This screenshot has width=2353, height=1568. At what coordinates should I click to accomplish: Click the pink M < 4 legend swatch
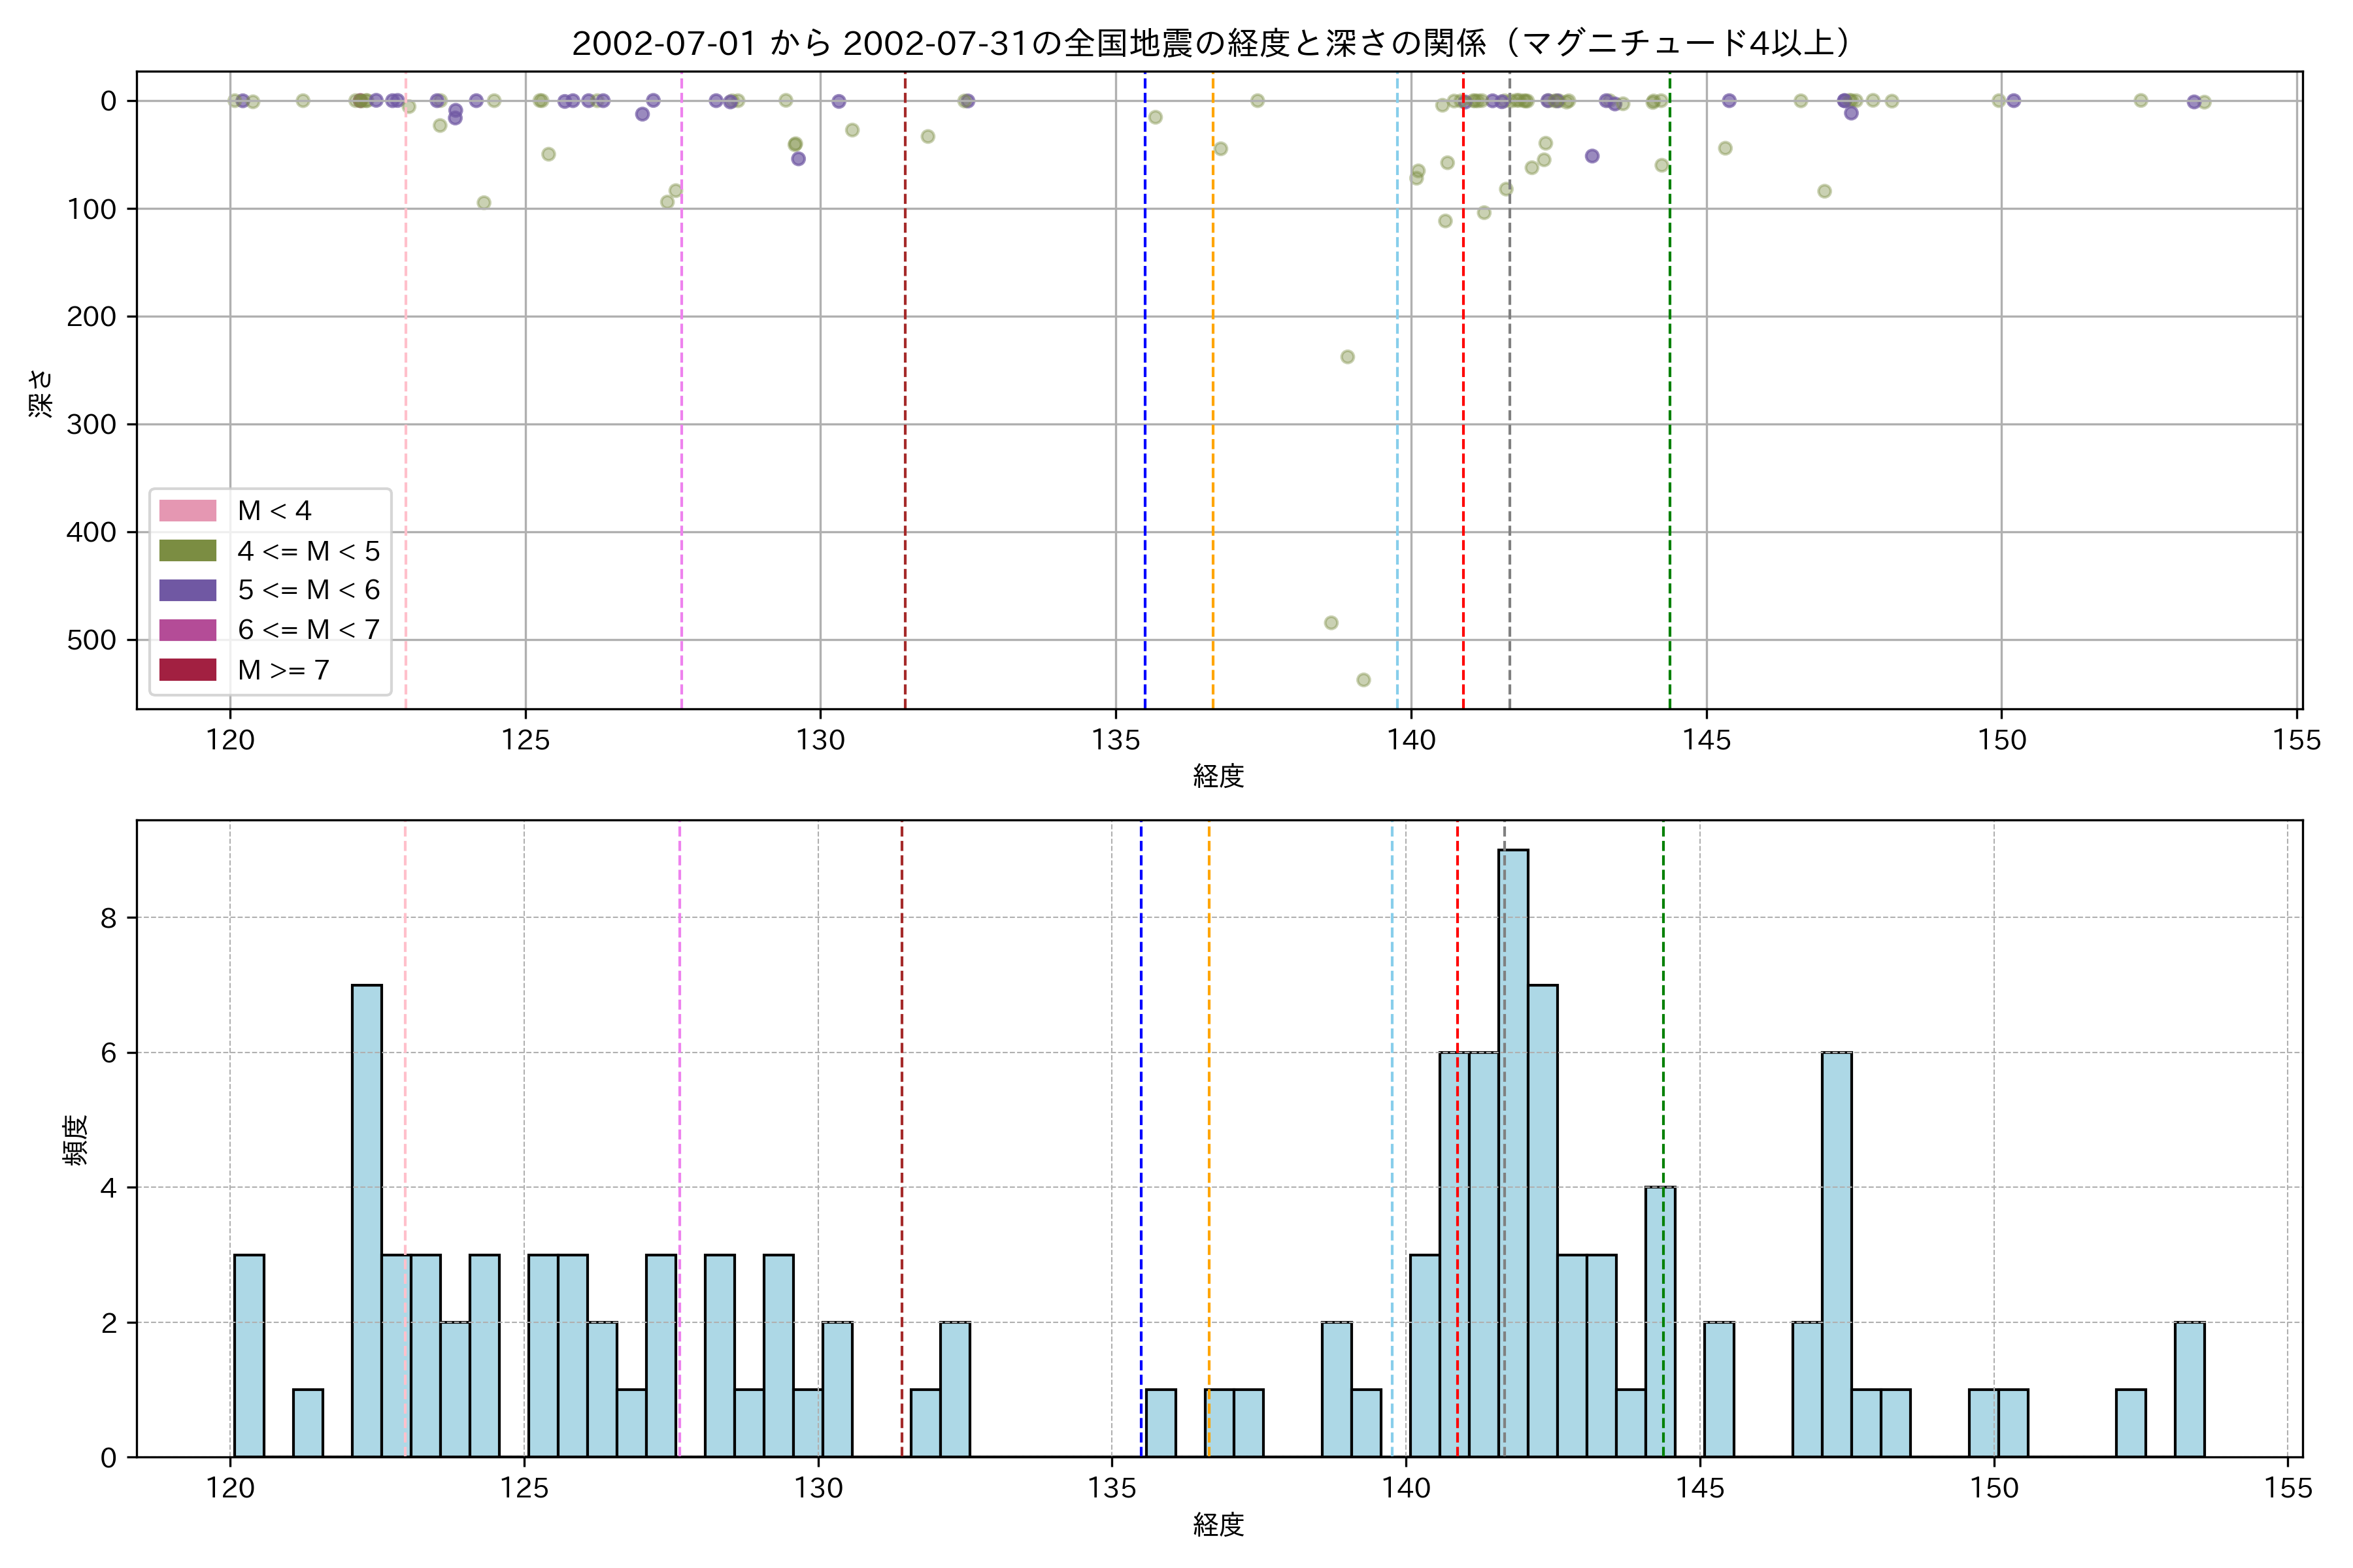187,511
